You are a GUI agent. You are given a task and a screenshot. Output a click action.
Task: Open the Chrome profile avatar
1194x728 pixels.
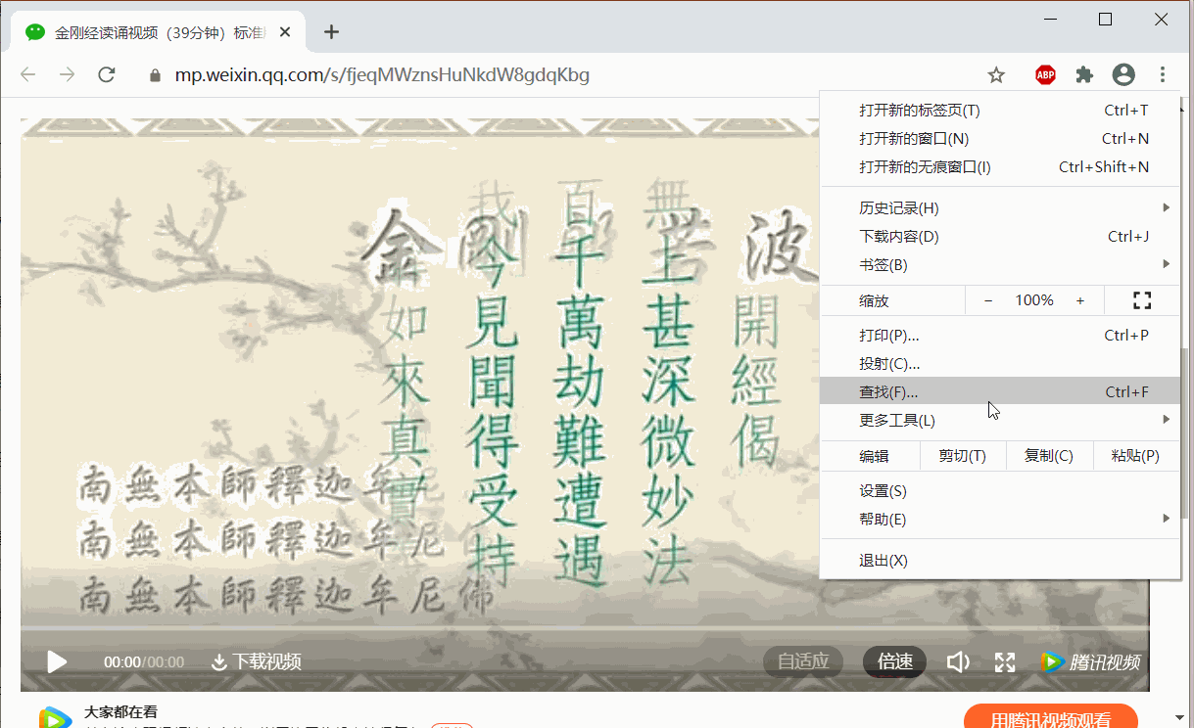tap(1122, 74)
